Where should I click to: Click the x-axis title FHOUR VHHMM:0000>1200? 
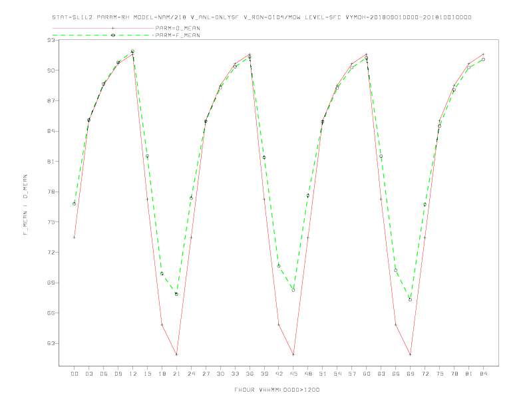coord(277,390)
